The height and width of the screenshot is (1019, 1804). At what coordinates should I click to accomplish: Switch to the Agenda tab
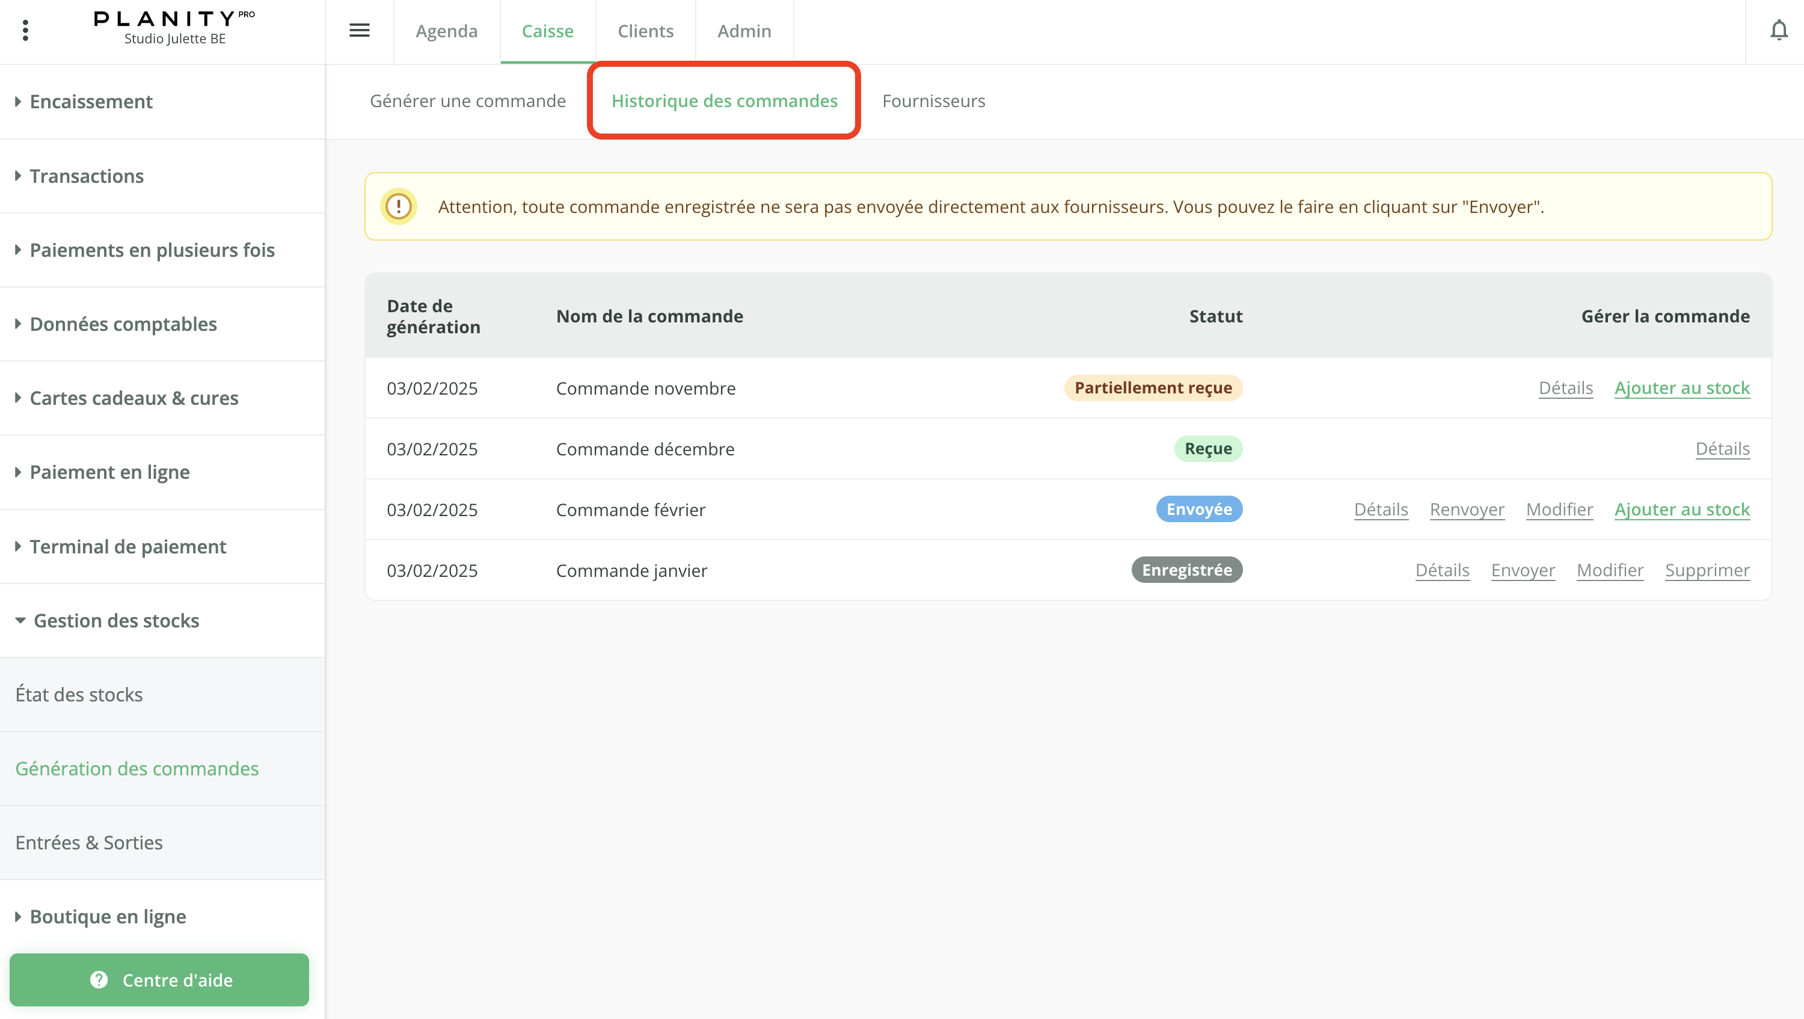[446, 31]
